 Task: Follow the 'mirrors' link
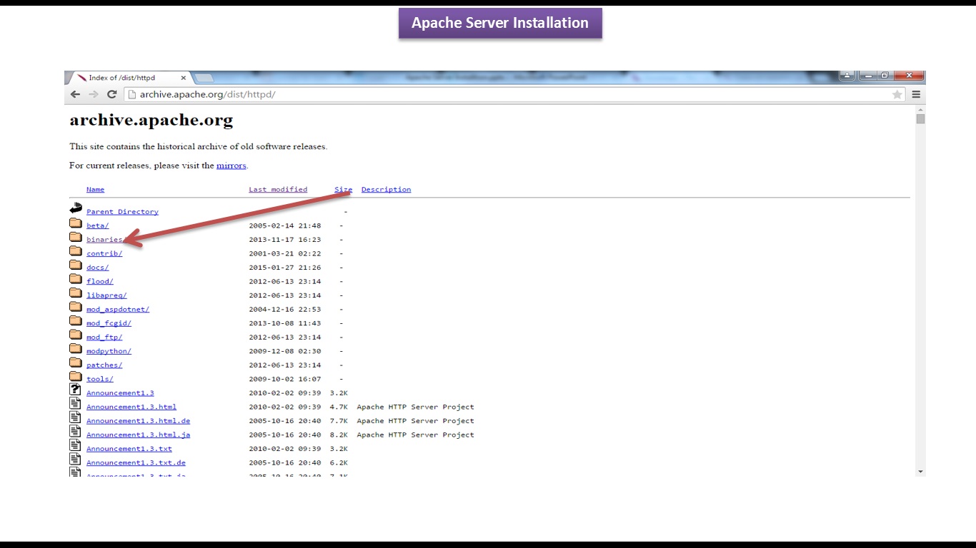tap(231, 166)
